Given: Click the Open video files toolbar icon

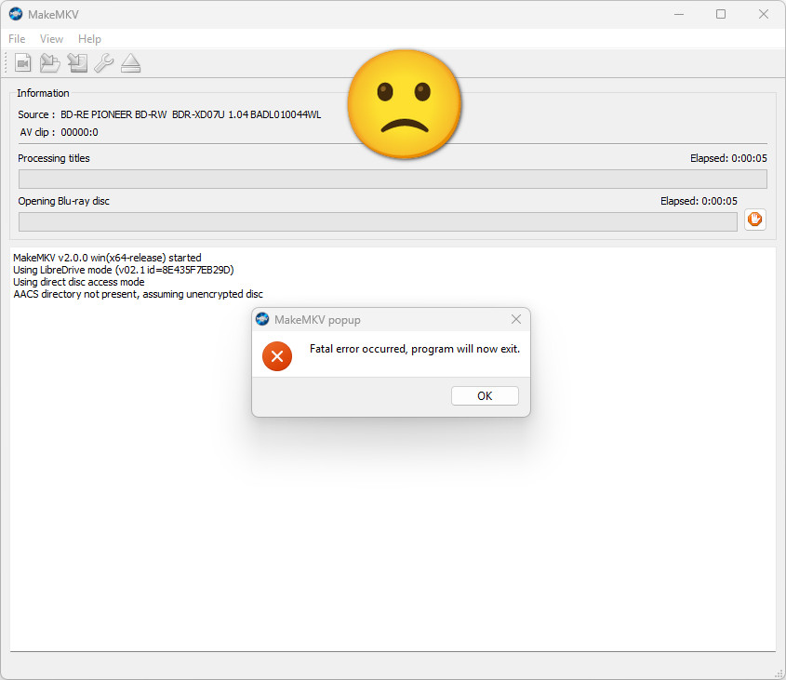Looking at the screenshot, I should pos(22,63).
